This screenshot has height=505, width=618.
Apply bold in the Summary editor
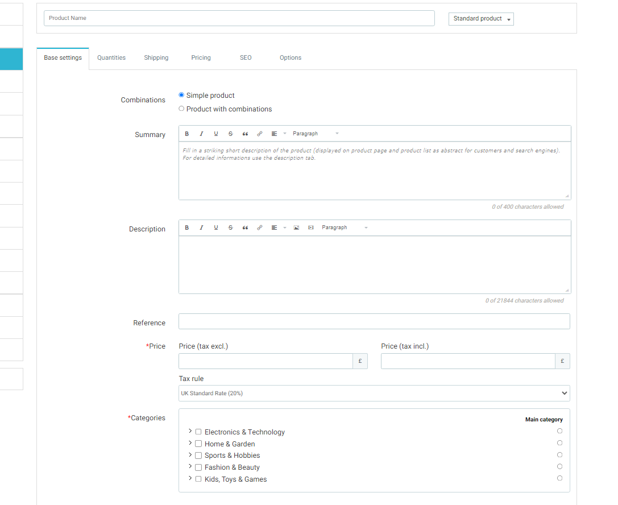(x=187, y=134)
